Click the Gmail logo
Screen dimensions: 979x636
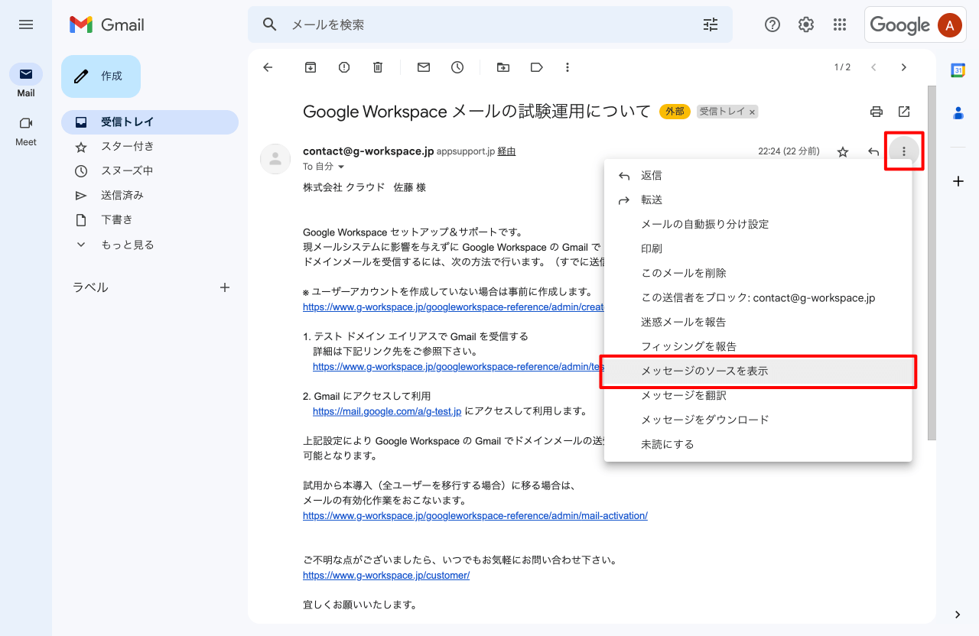[107, 24]
